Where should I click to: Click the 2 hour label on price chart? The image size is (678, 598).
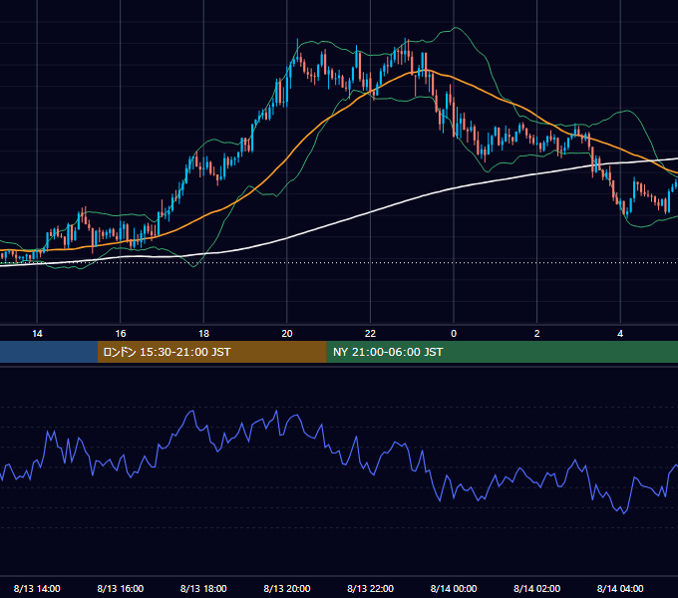536,334
